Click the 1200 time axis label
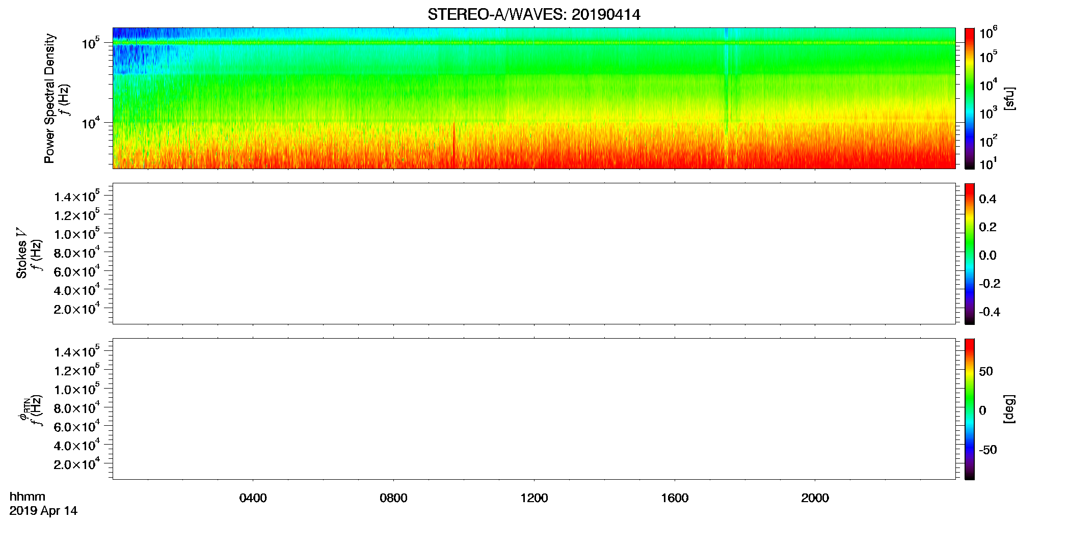This screenshot has height=550, width=1068. 534,498
